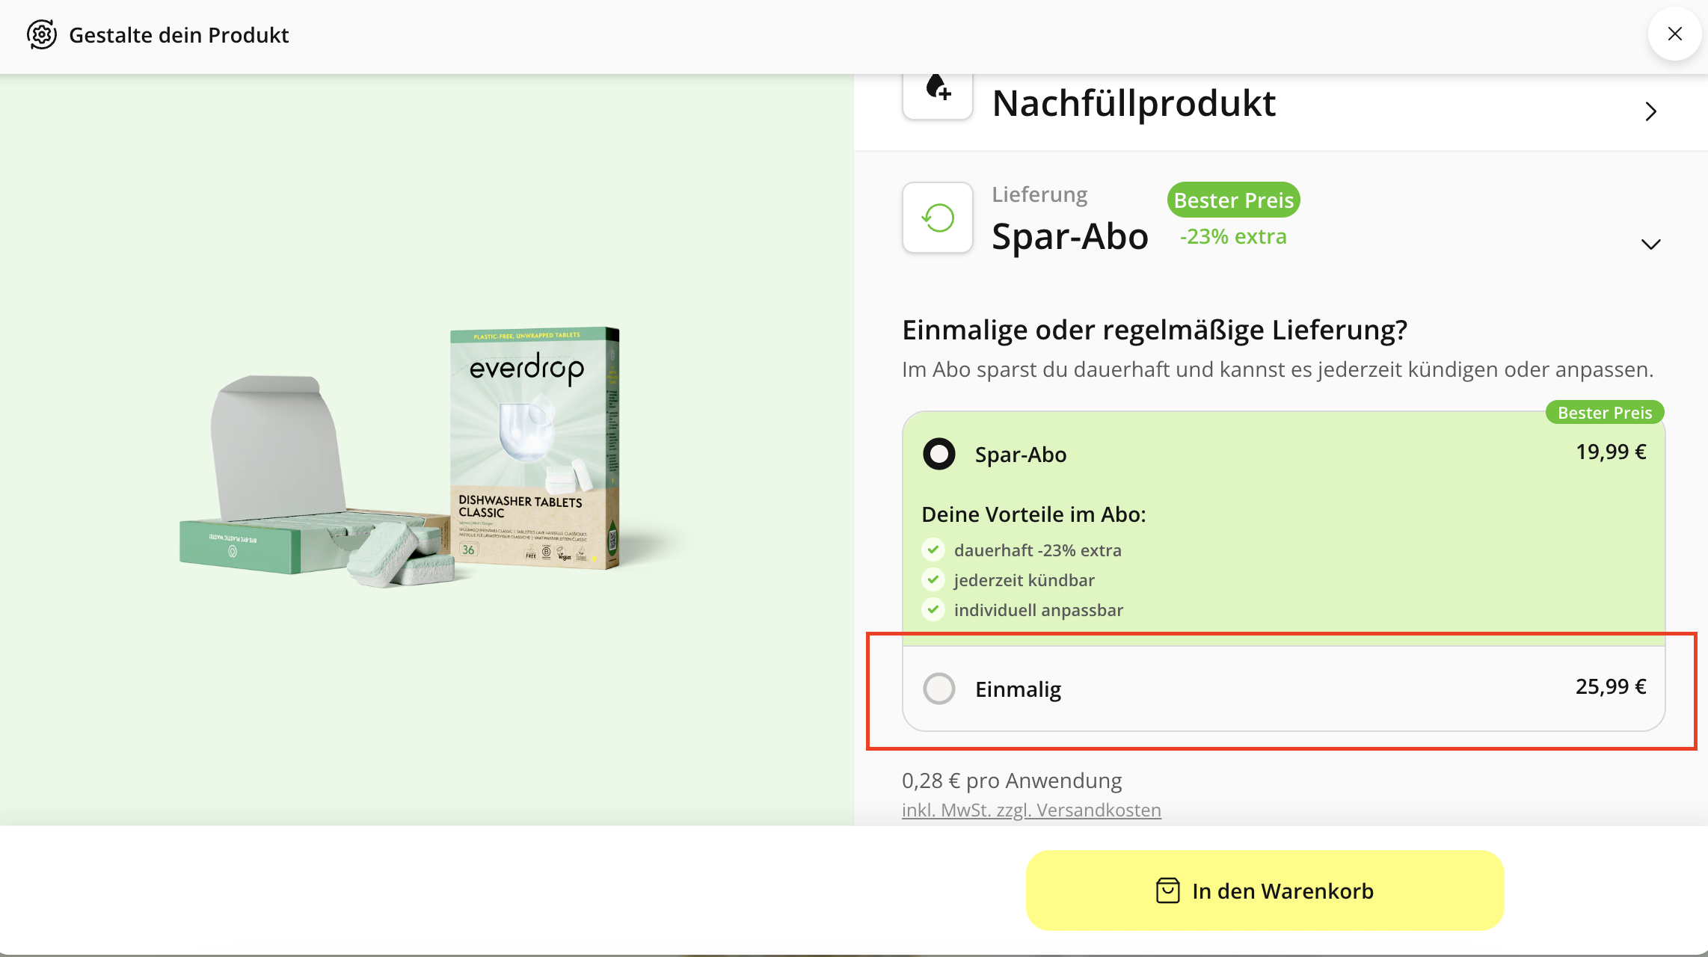This screenshot has height=957, width=1708.
Task: Expand the Nachfüllprodukt section via its chevron
Action: click(1651, 111)
